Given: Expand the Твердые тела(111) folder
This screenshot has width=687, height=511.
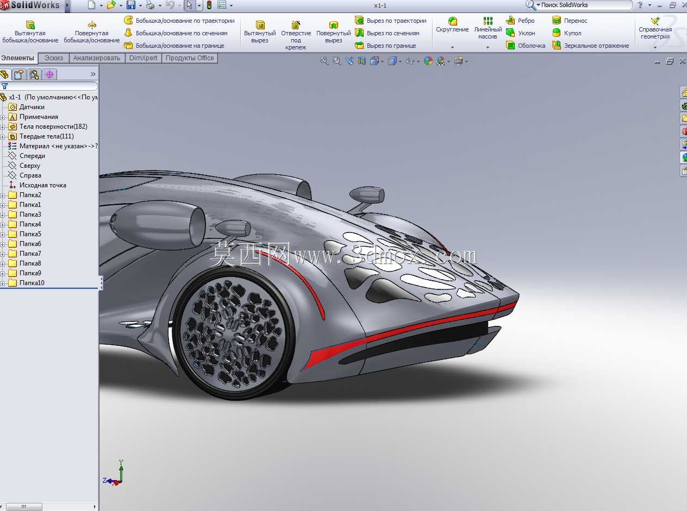Looking at the screenshot, I should click(3, 136).
